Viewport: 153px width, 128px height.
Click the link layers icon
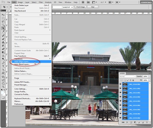pos(123,122)
